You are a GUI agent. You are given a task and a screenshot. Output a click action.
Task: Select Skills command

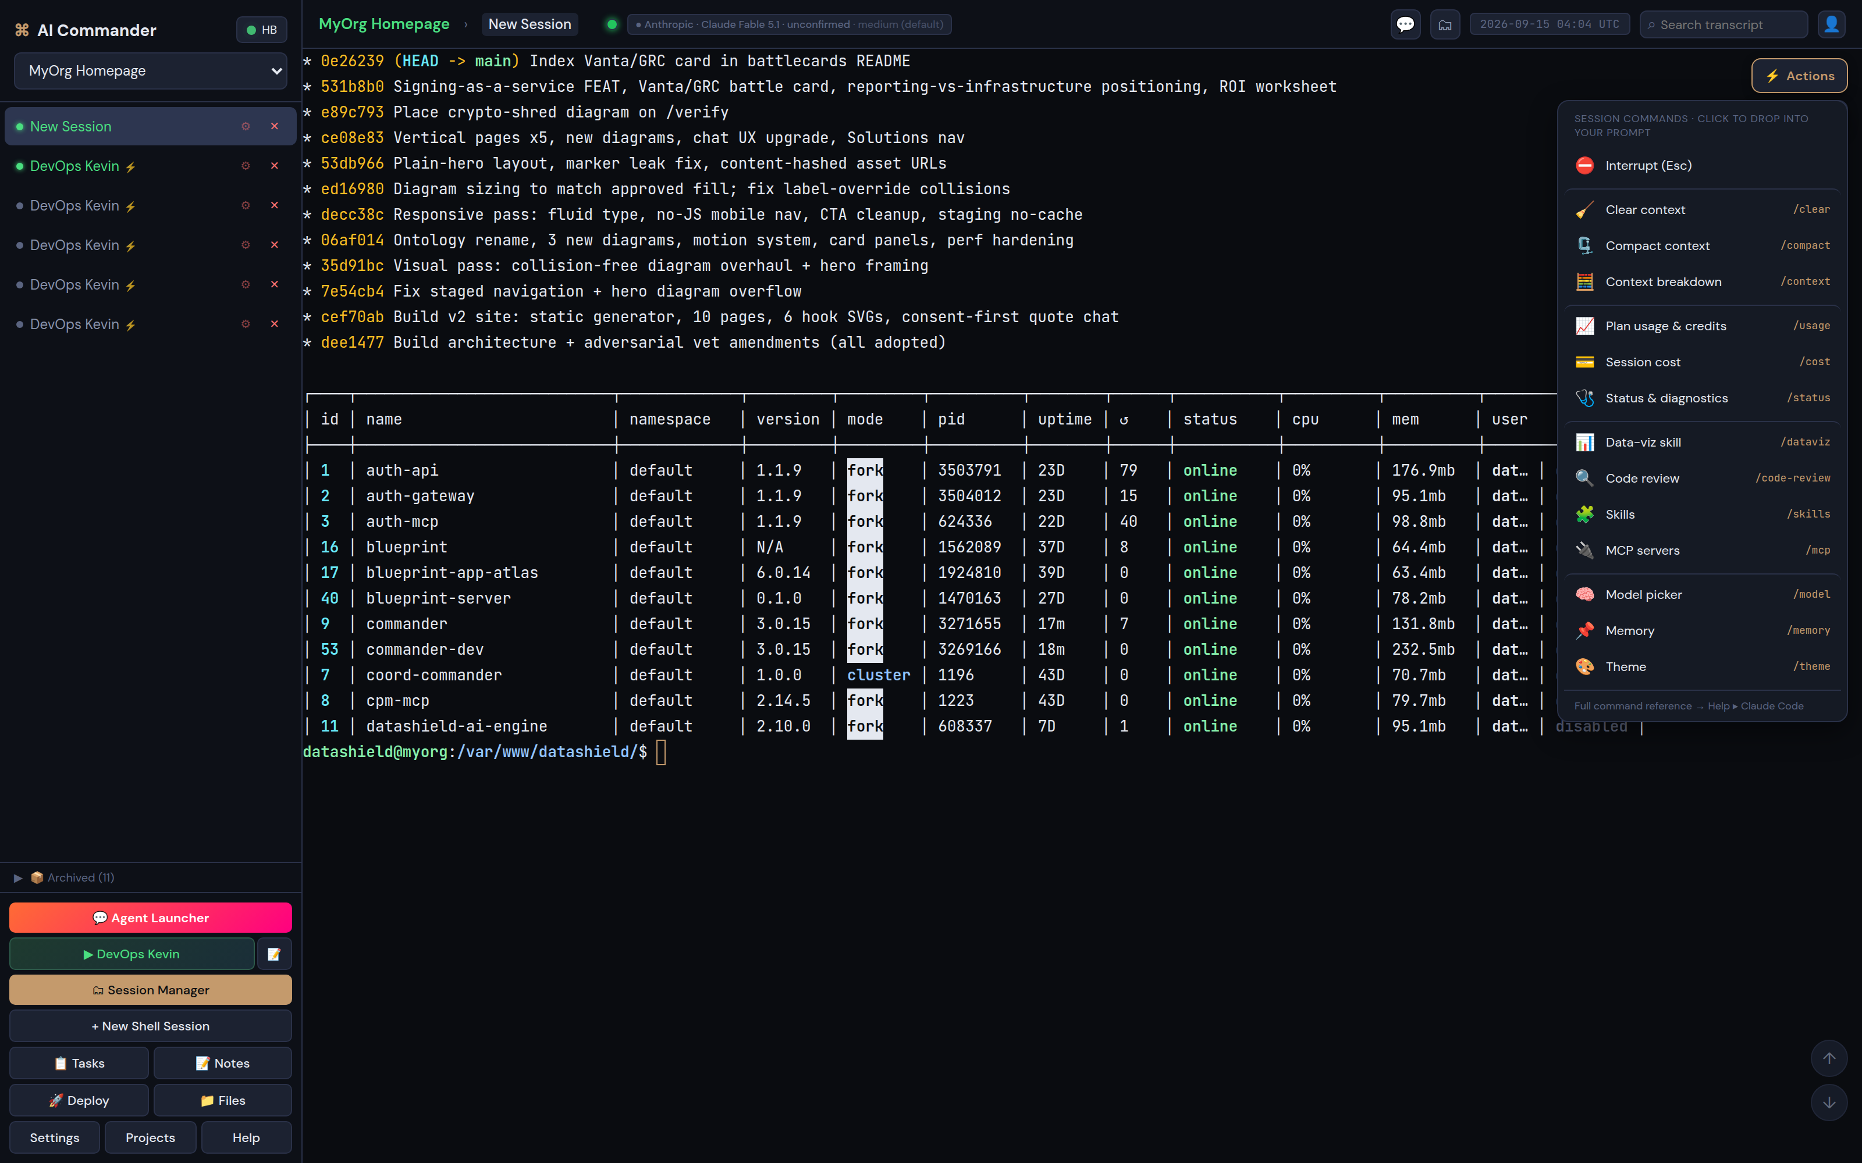point(1702,514)
